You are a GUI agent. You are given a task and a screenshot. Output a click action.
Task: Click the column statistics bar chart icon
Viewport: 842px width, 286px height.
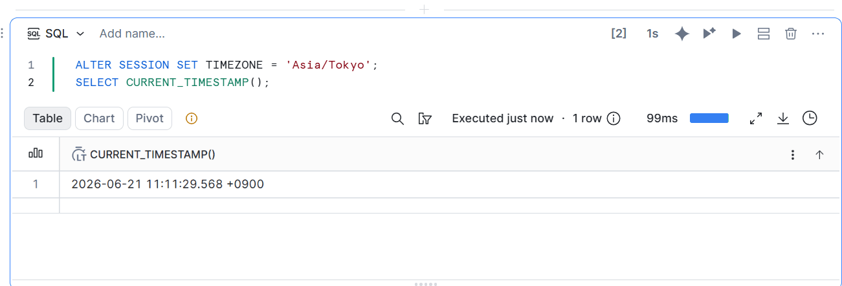(x=36, y=154)
